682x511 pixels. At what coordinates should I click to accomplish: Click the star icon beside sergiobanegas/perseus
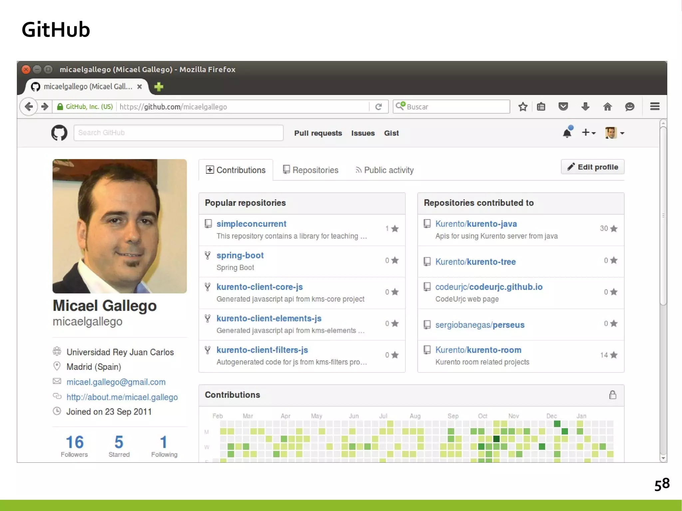(614, 324)
